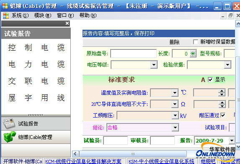
Task: Open the 铠博(Cable)管理 navigation section
Action: 36,137
